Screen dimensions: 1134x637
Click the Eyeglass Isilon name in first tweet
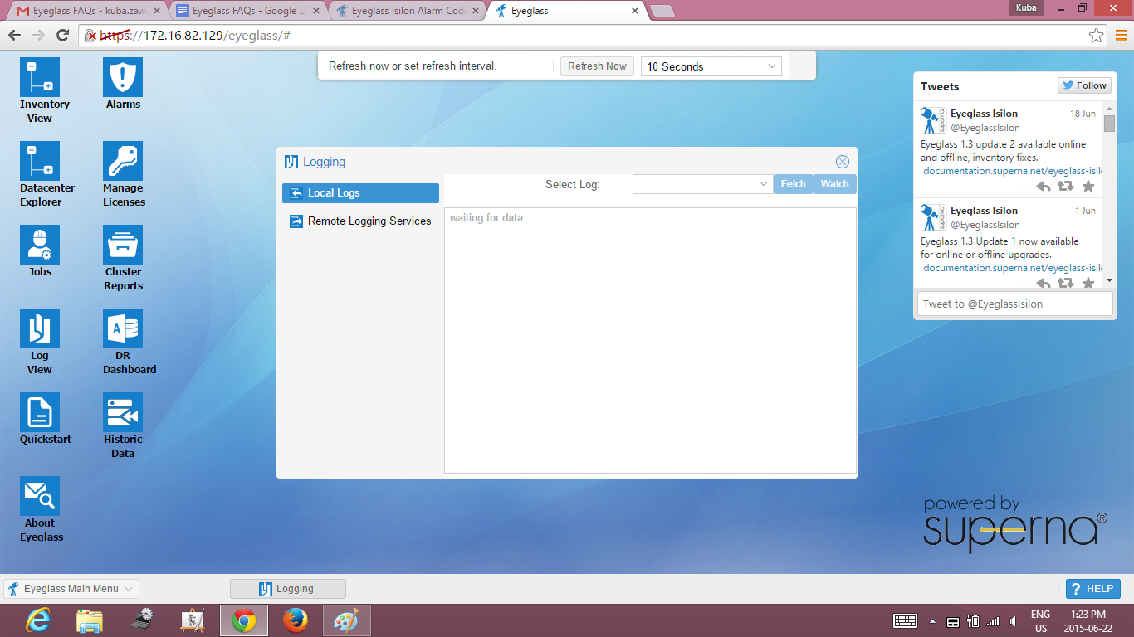pyautogui.click(x=984, y=114)
